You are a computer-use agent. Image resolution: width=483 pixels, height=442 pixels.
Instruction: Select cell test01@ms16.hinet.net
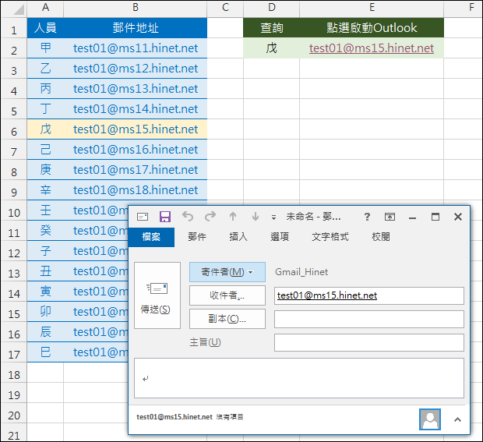(136, 150)
